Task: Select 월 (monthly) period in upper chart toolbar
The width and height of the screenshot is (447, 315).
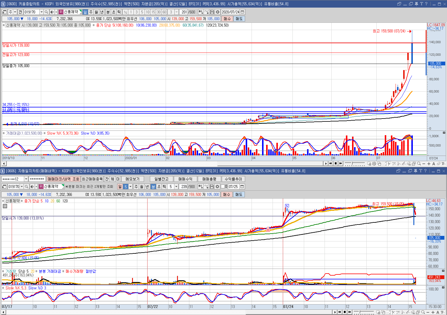Action: 96,12
